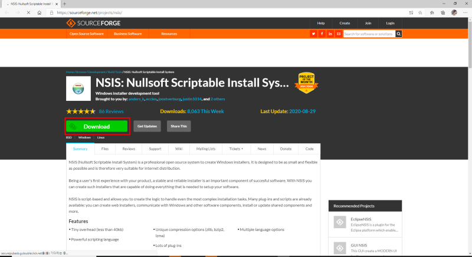This screenshot has width=472, height=257.
Task: Open the Create link
Action: click(x=345, y=23)
